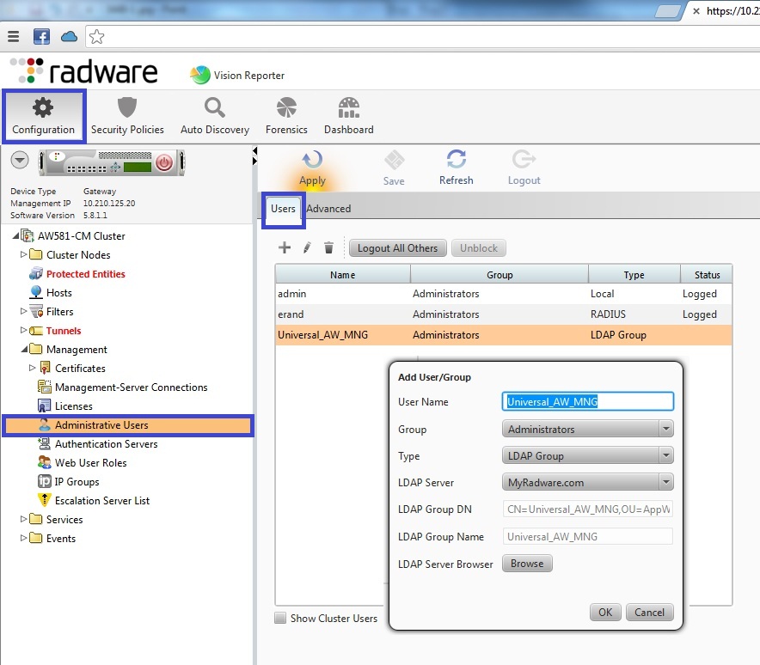
Task: Switch to the Dashboard view
Action: 348,116
